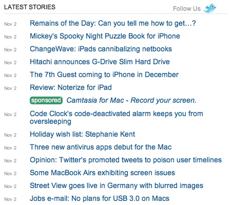The image size is (234, 205).
Task: Open MacBook Airs screen issues story
Action: [102, 173]
